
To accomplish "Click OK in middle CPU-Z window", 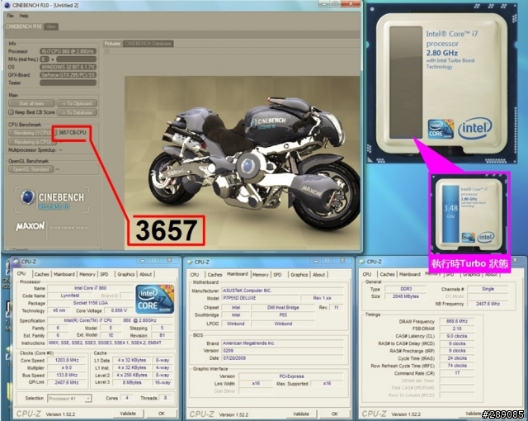I will (x=335, y=414).
